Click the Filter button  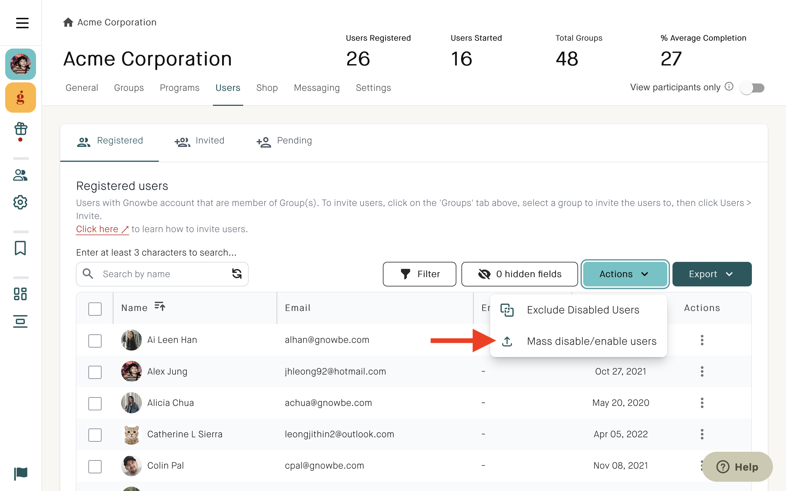[419, 274]
